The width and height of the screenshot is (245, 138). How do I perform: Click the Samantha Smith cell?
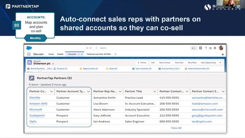click(x=105, y=98)
